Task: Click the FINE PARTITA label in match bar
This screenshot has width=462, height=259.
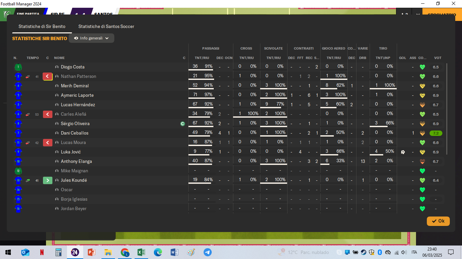Action: 28,14
